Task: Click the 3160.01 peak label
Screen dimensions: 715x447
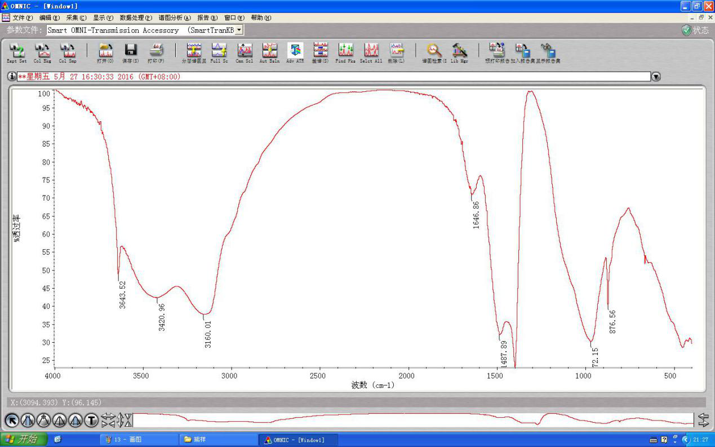Action: pos(208,334)
